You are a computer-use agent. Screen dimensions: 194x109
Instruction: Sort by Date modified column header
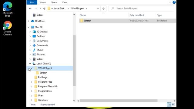(x=137, y=15)
